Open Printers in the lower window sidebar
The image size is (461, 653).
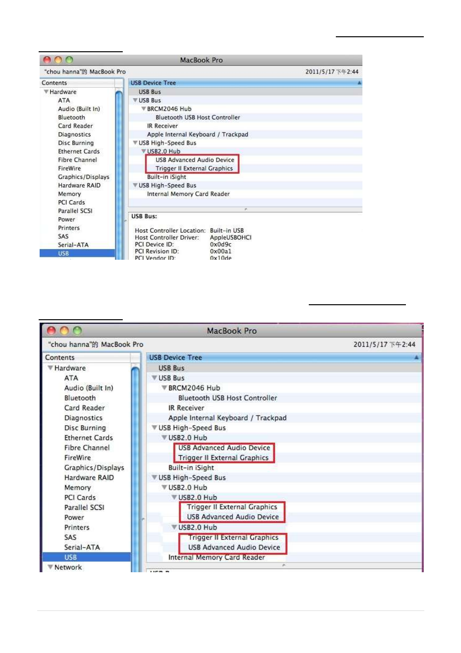77,527
